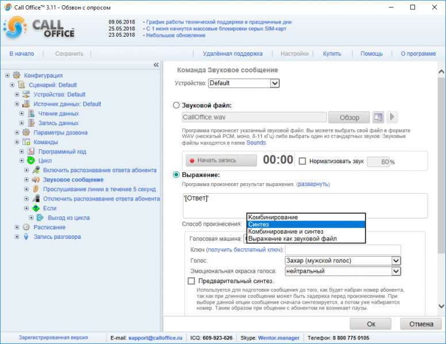The width and height of the screenshot is (446, 344).
Task: Click the expression text box with [Ответ]
Action: pos(305,206)
